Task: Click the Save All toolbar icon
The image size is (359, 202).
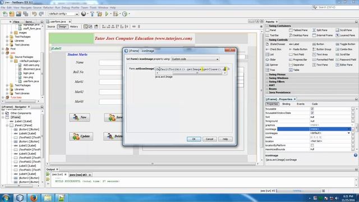Action: click(x=25, y=14)
